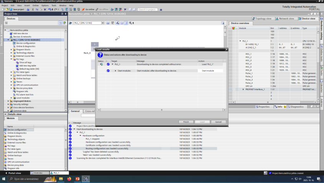Viewport: 324px width, 183px height.
Task: Open the PLC_1 [CPU 1215C] device selector dropdown
Action: pos(103,23)
